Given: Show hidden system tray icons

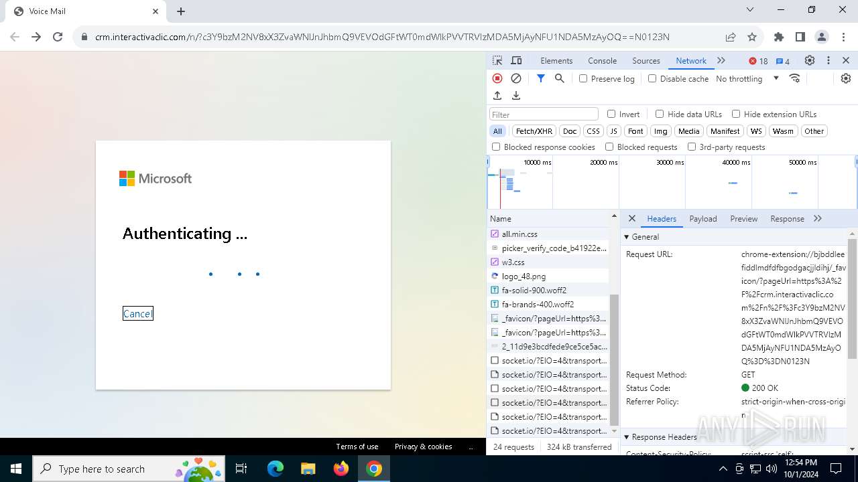Looking at the screenshot, I should (723, 469).
